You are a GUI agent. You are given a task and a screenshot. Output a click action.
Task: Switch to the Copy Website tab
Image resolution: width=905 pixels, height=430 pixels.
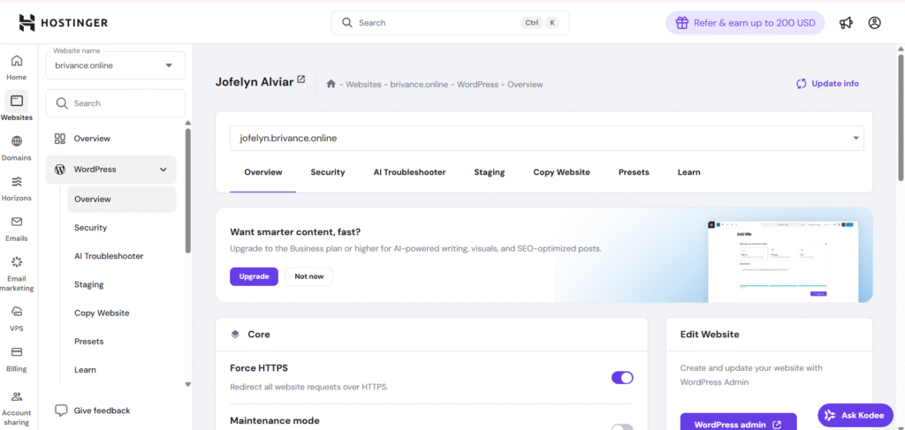point(561,172)
